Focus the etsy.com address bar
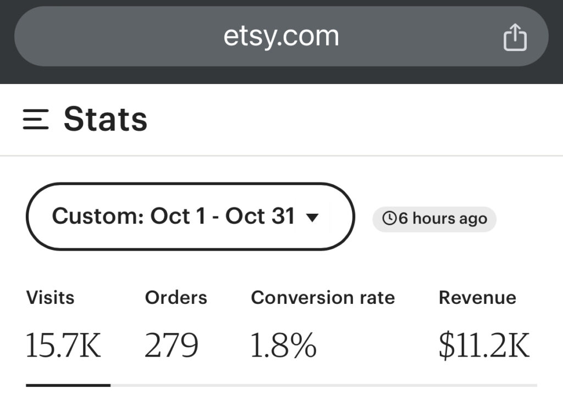 pyautogui.click(x=281, y=36)
